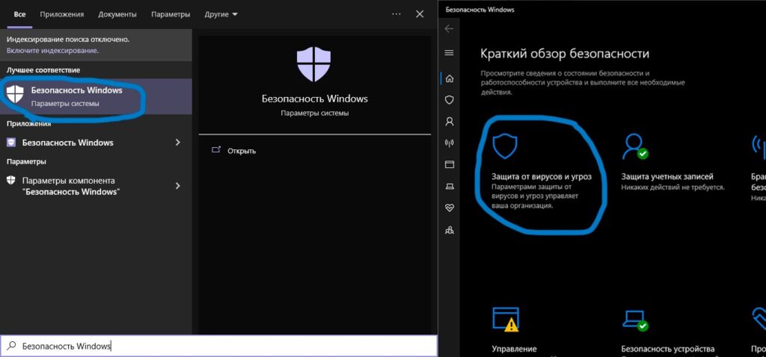This screenshot has height=357, width=766.
Task: Click the search box with 'Безопасность Windows'
Action: pos(219,347)
